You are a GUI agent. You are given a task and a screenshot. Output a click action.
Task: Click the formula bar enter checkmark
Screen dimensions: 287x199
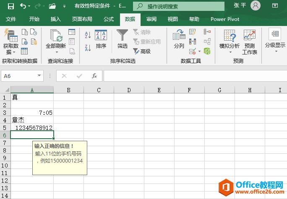pyautogui.click(x=79, y=76)
